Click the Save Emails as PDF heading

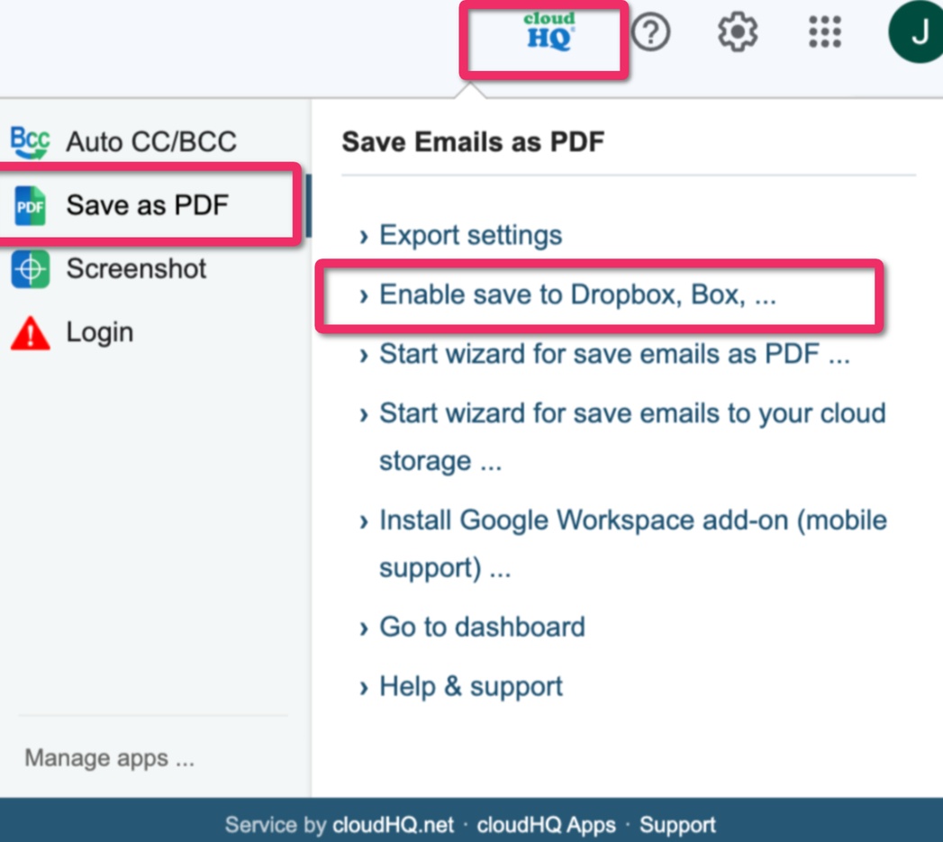pyautogui.click(x=473, y=142)
